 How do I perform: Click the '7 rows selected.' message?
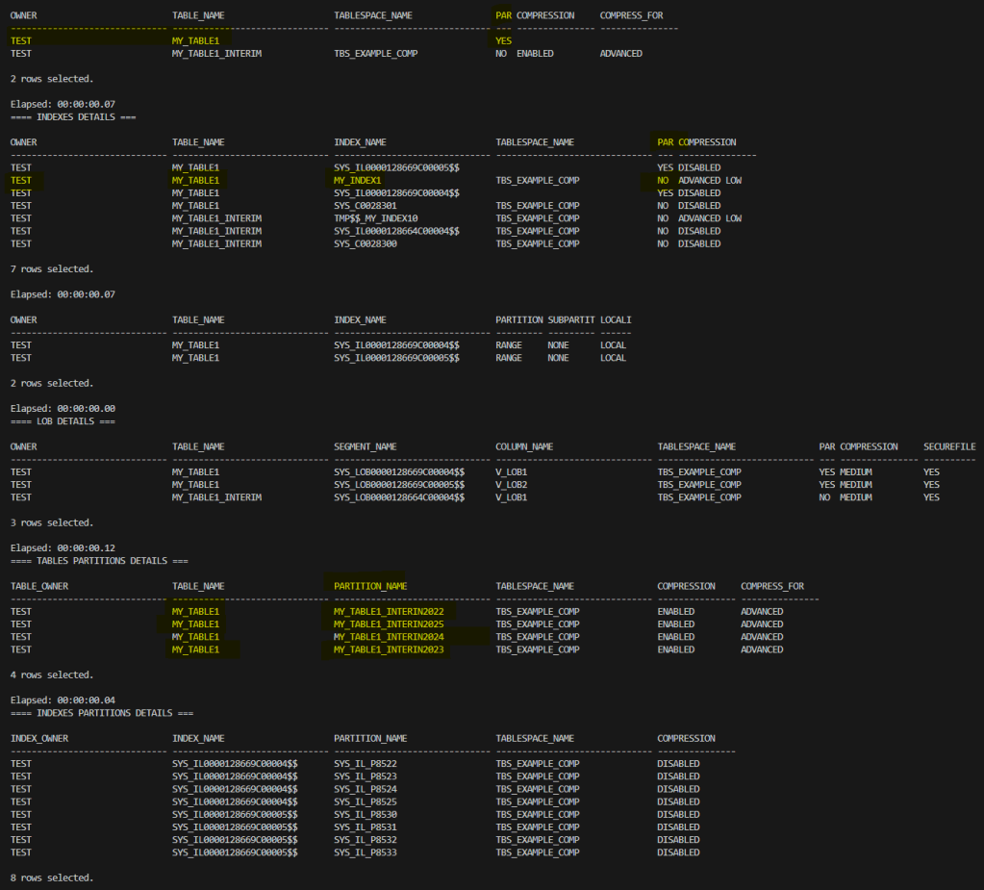coord(51,269)
